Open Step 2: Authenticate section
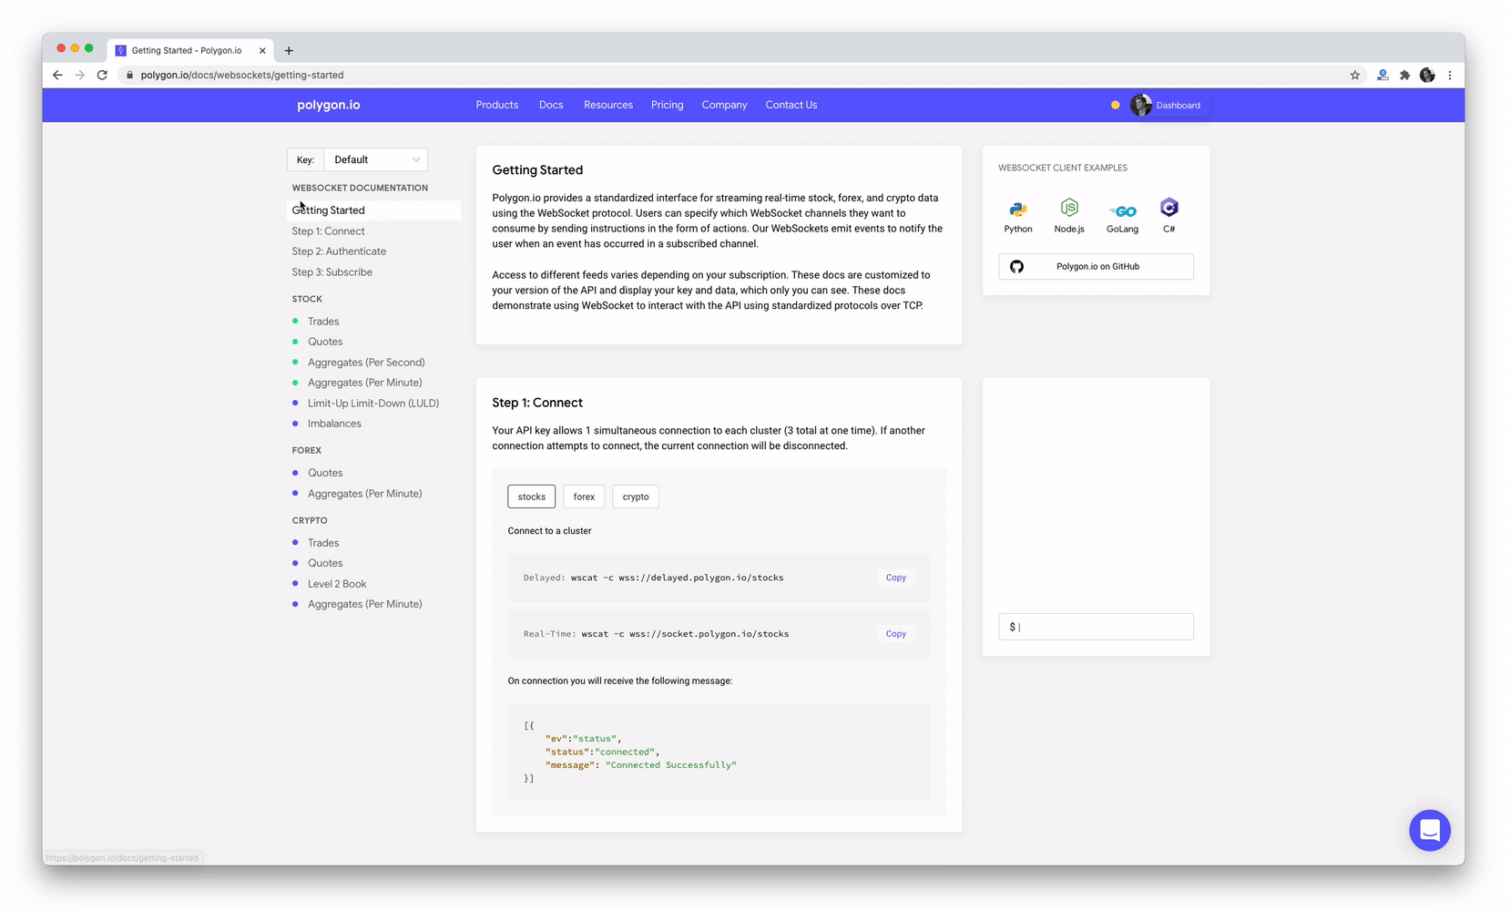 (x=339, y=251)
